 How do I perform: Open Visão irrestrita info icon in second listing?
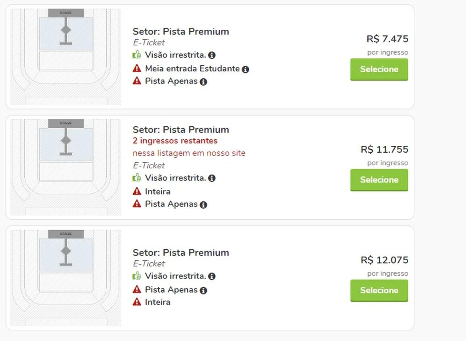click(x=212, y=178)
